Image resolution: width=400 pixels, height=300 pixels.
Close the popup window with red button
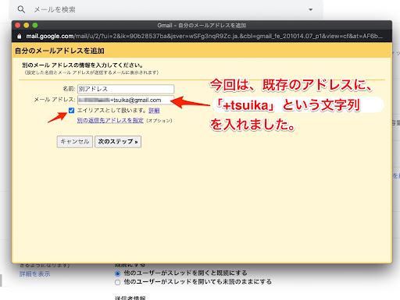coord(18,25)
